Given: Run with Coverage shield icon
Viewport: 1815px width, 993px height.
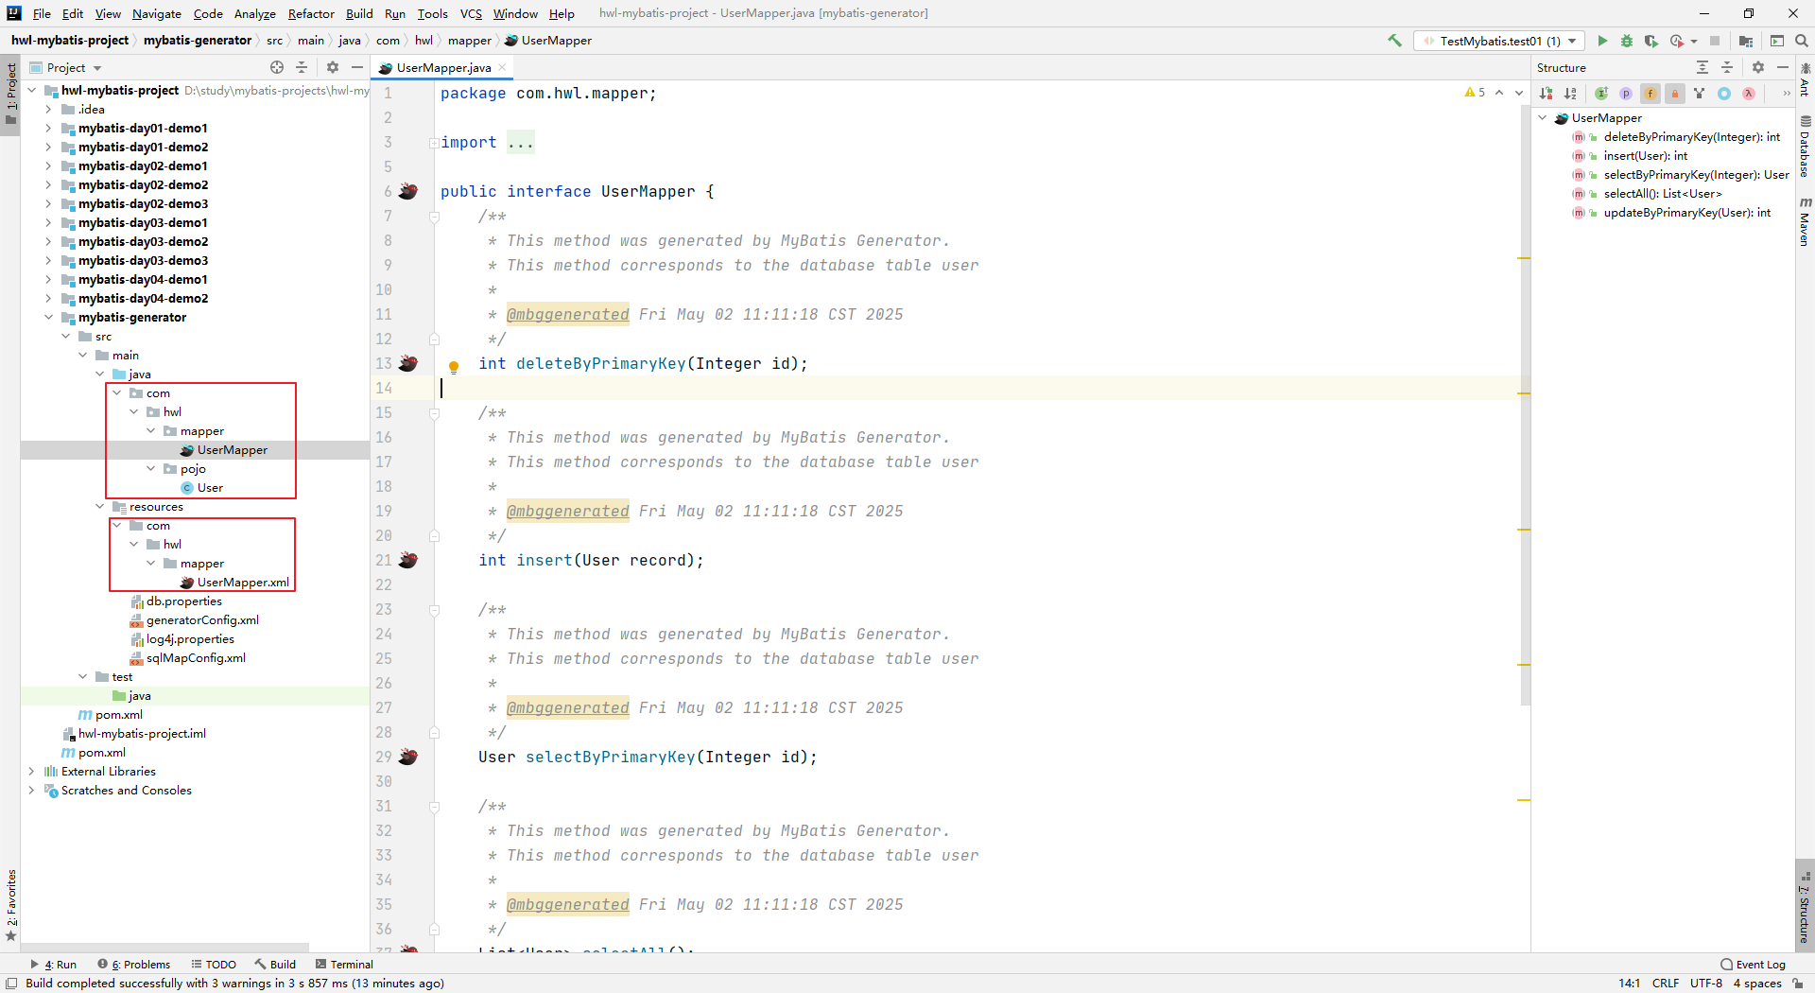Looking at the screenshot, I should tap(1651, 41).
